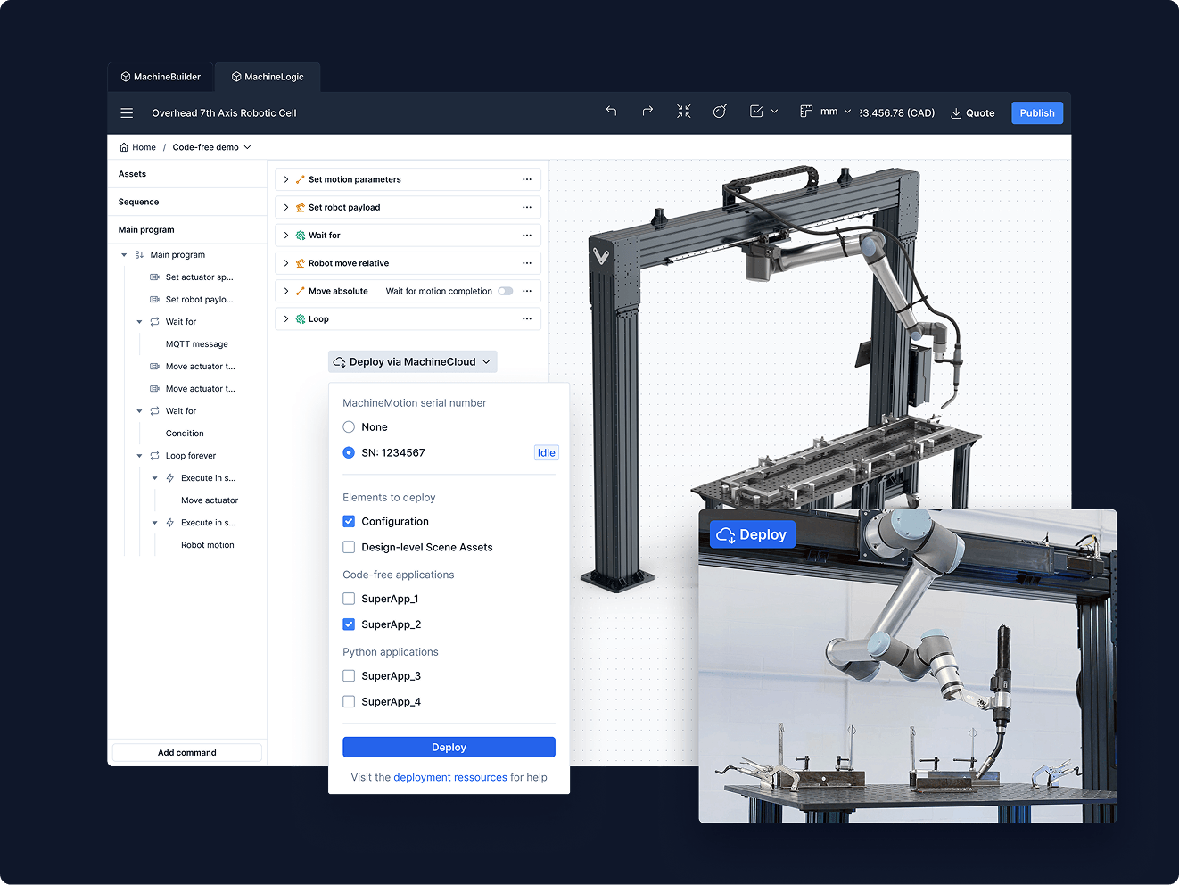Viewport: 1179px width, 885px height.
Task: Expand the Robot move relative step
Action: point(286,263)
